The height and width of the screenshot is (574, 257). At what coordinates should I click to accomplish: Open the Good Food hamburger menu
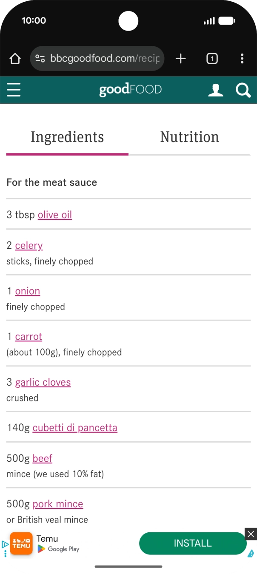pos(14,90)
